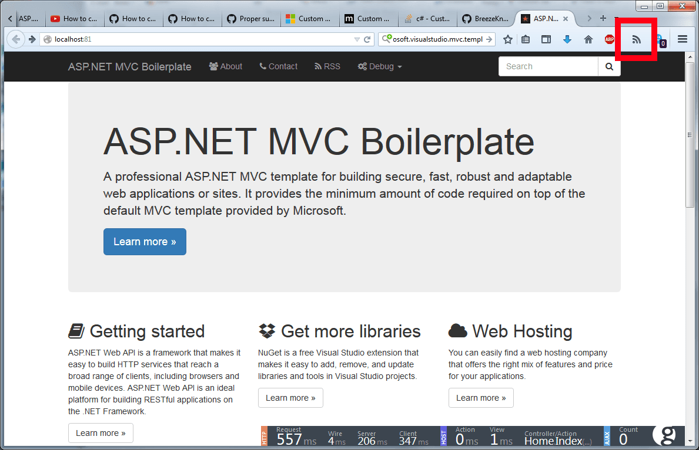Click the blue Learn more button
This screenshot has height=450, width=699.
(145, 242)
